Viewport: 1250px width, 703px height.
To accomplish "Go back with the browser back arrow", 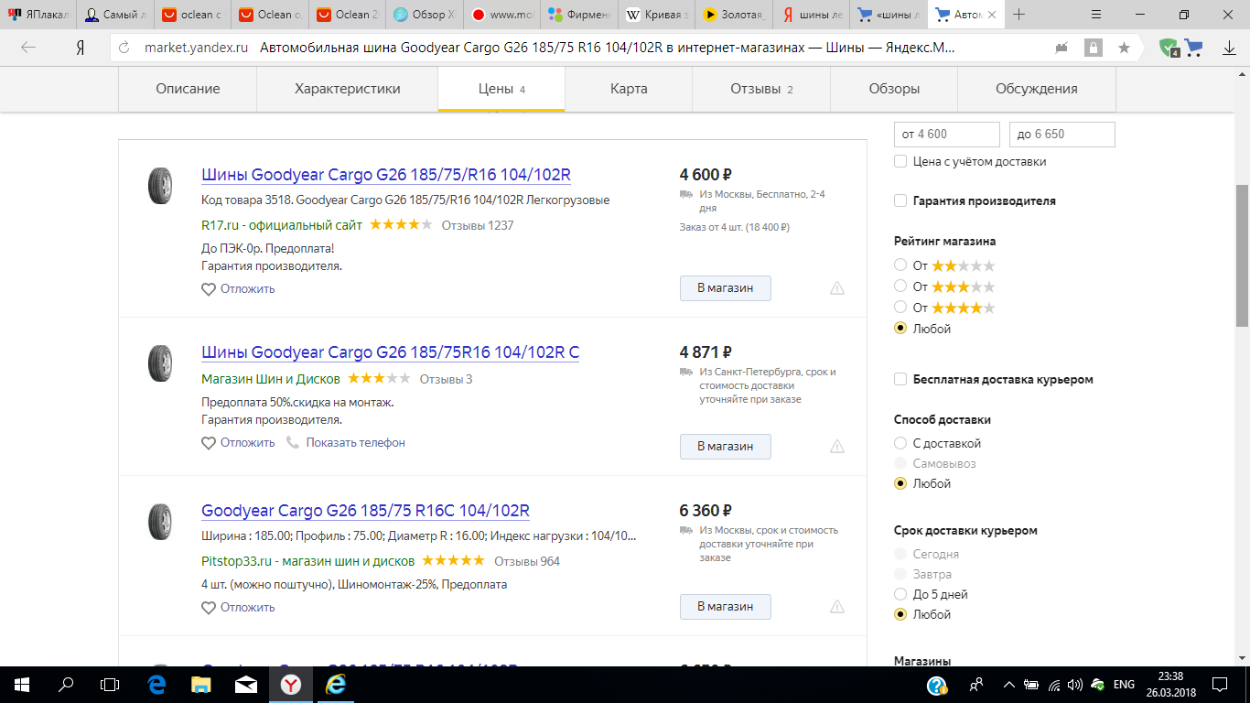I will tap(28, 48).
